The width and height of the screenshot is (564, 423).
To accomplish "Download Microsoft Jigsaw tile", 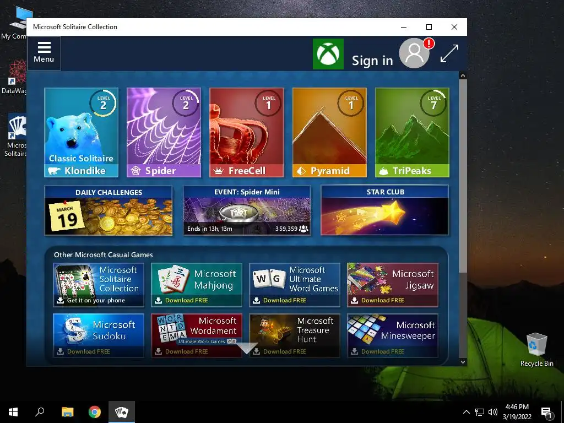I will tap(393, 285).
